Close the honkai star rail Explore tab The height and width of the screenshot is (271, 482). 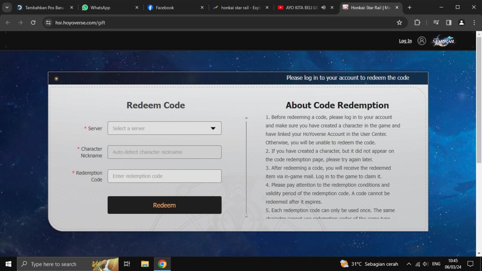[267, 8]
